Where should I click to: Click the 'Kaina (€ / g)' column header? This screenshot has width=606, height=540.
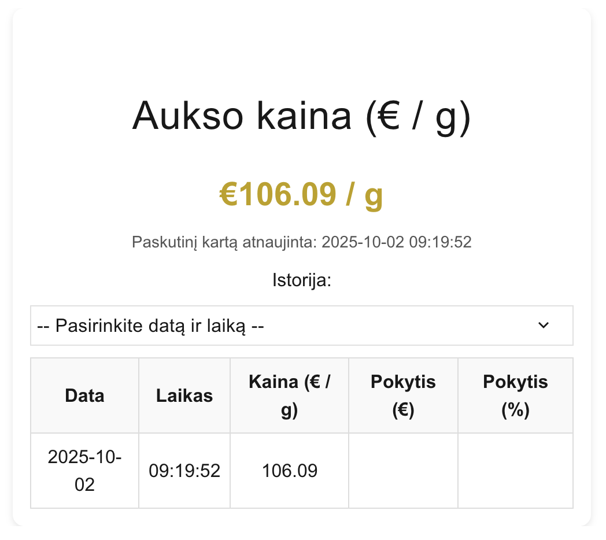289,395
